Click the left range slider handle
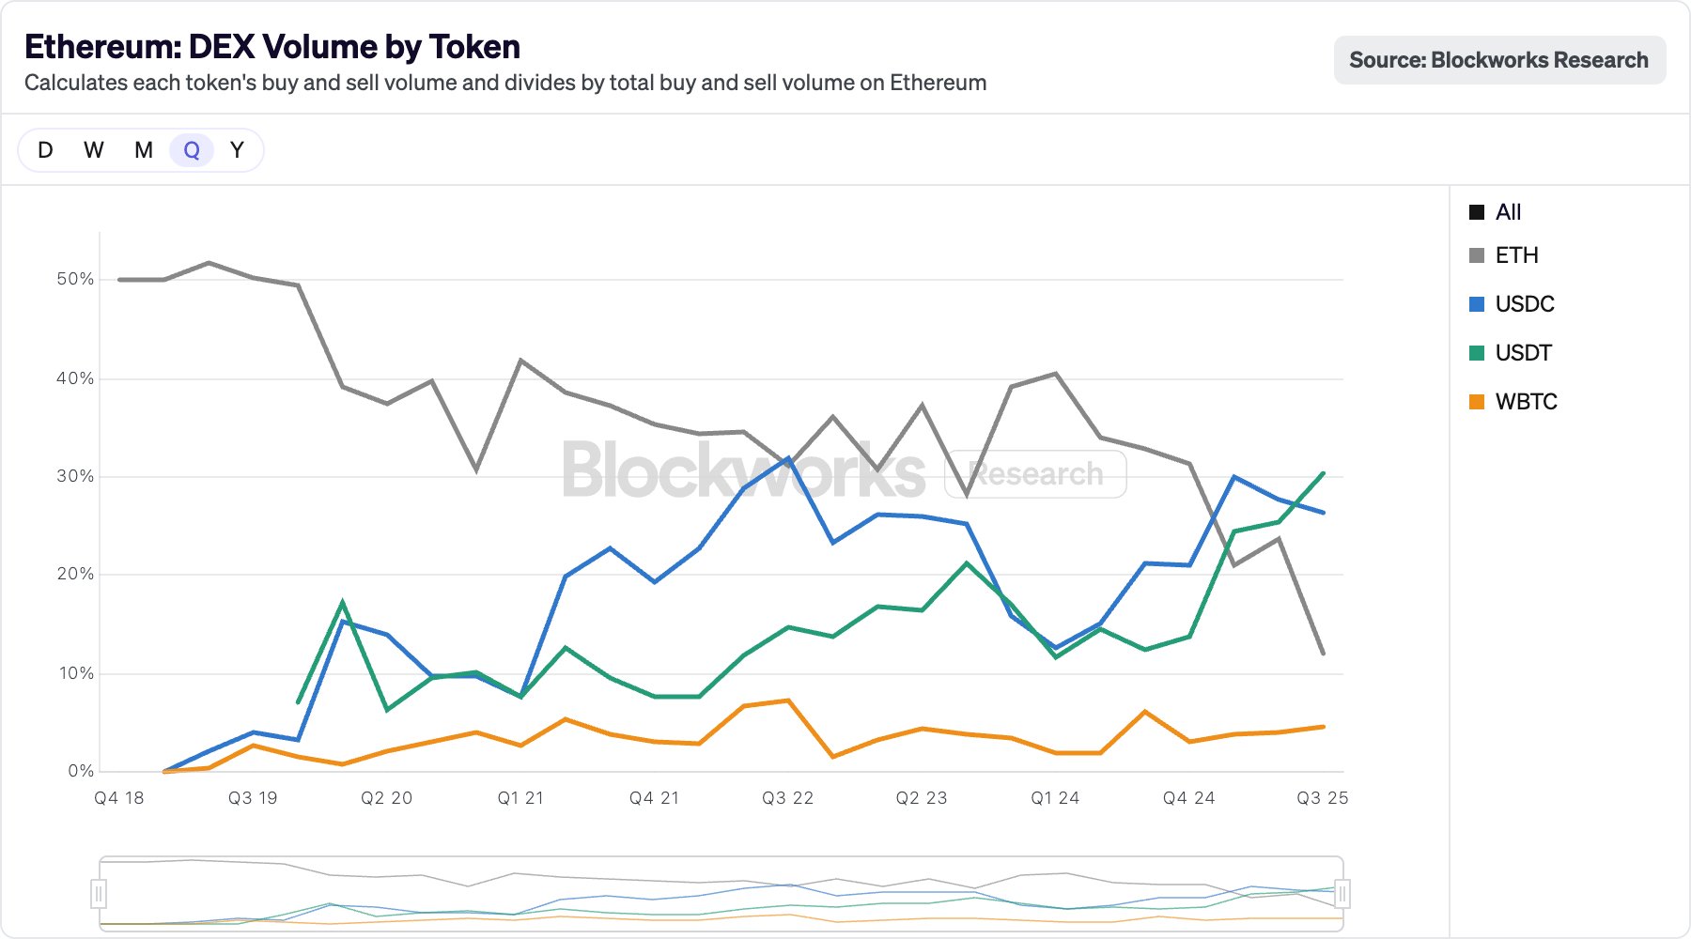The image size is (1691, 939). [x=99, y=894]
